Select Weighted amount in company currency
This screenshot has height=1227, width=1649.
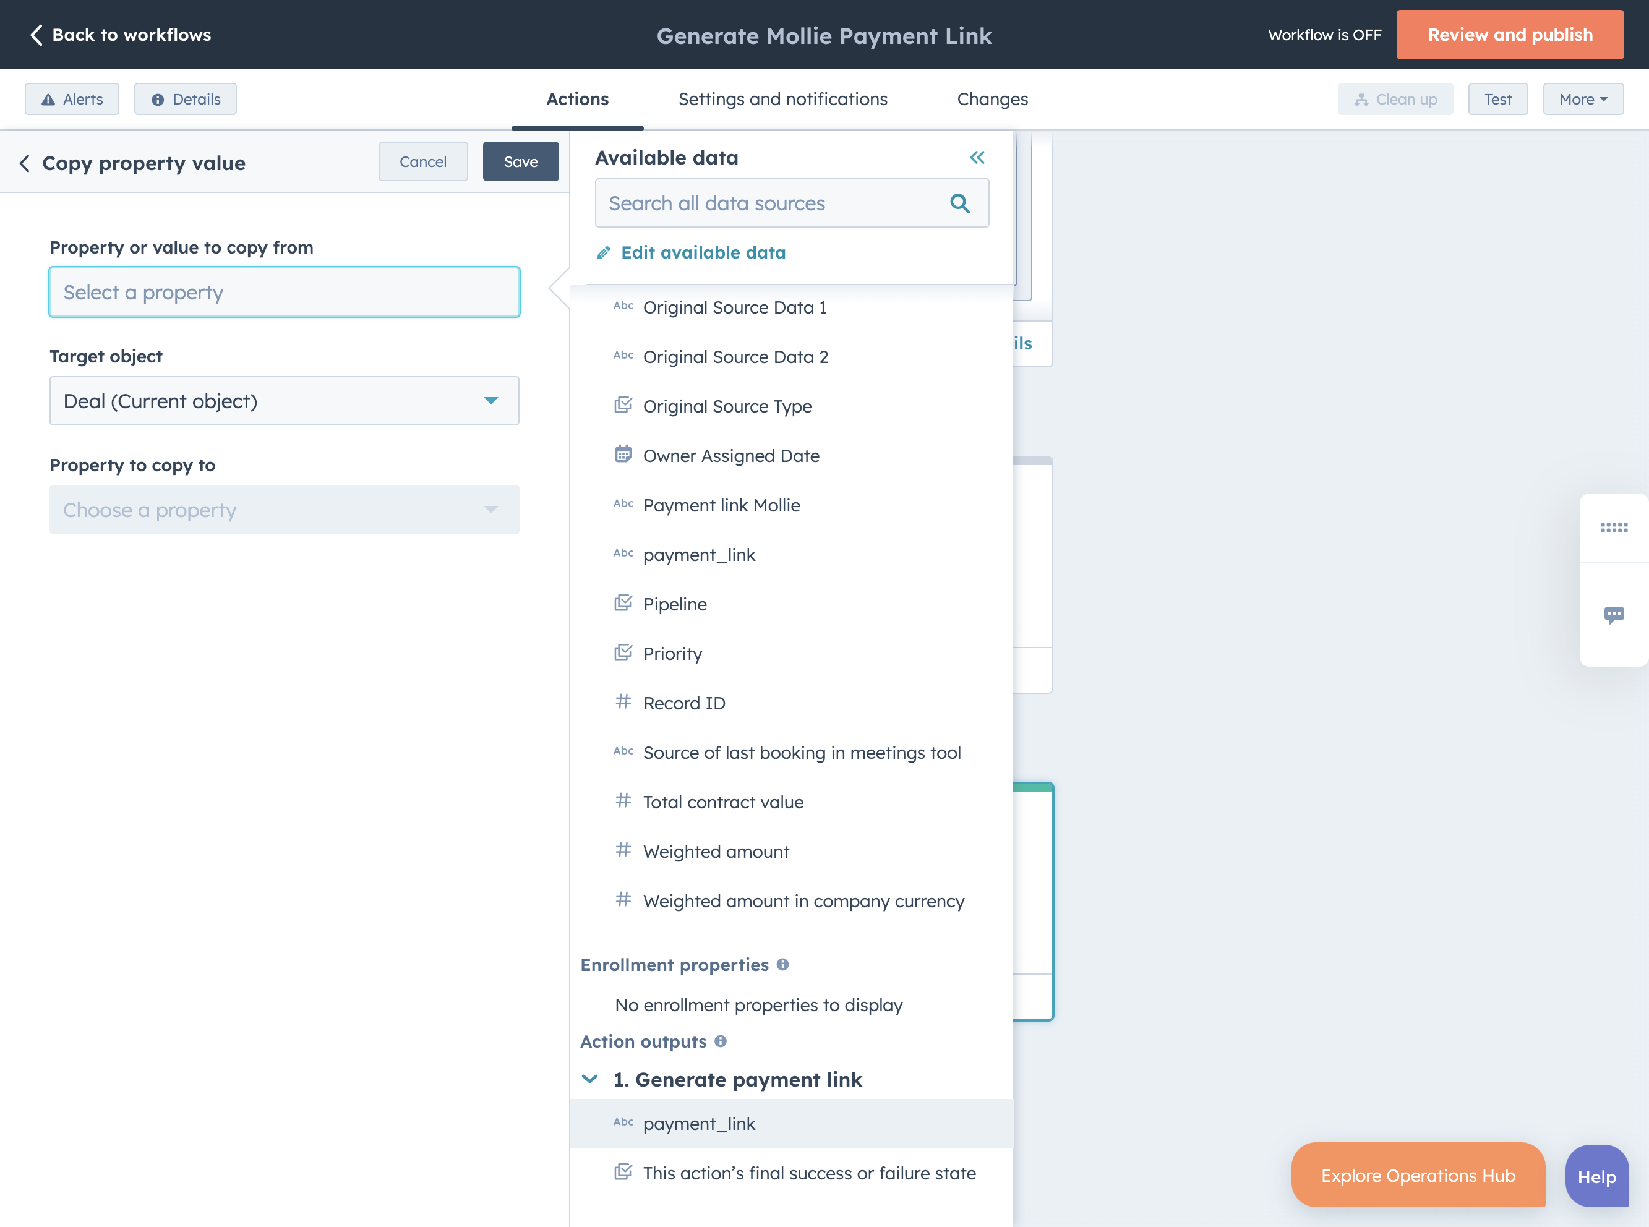792,901
